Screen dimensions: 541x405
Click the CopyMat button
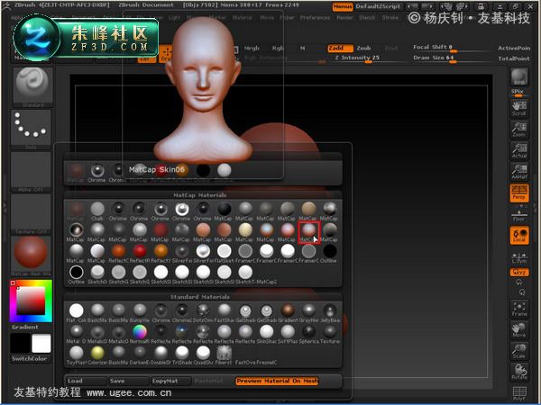(x=170, y=381)
